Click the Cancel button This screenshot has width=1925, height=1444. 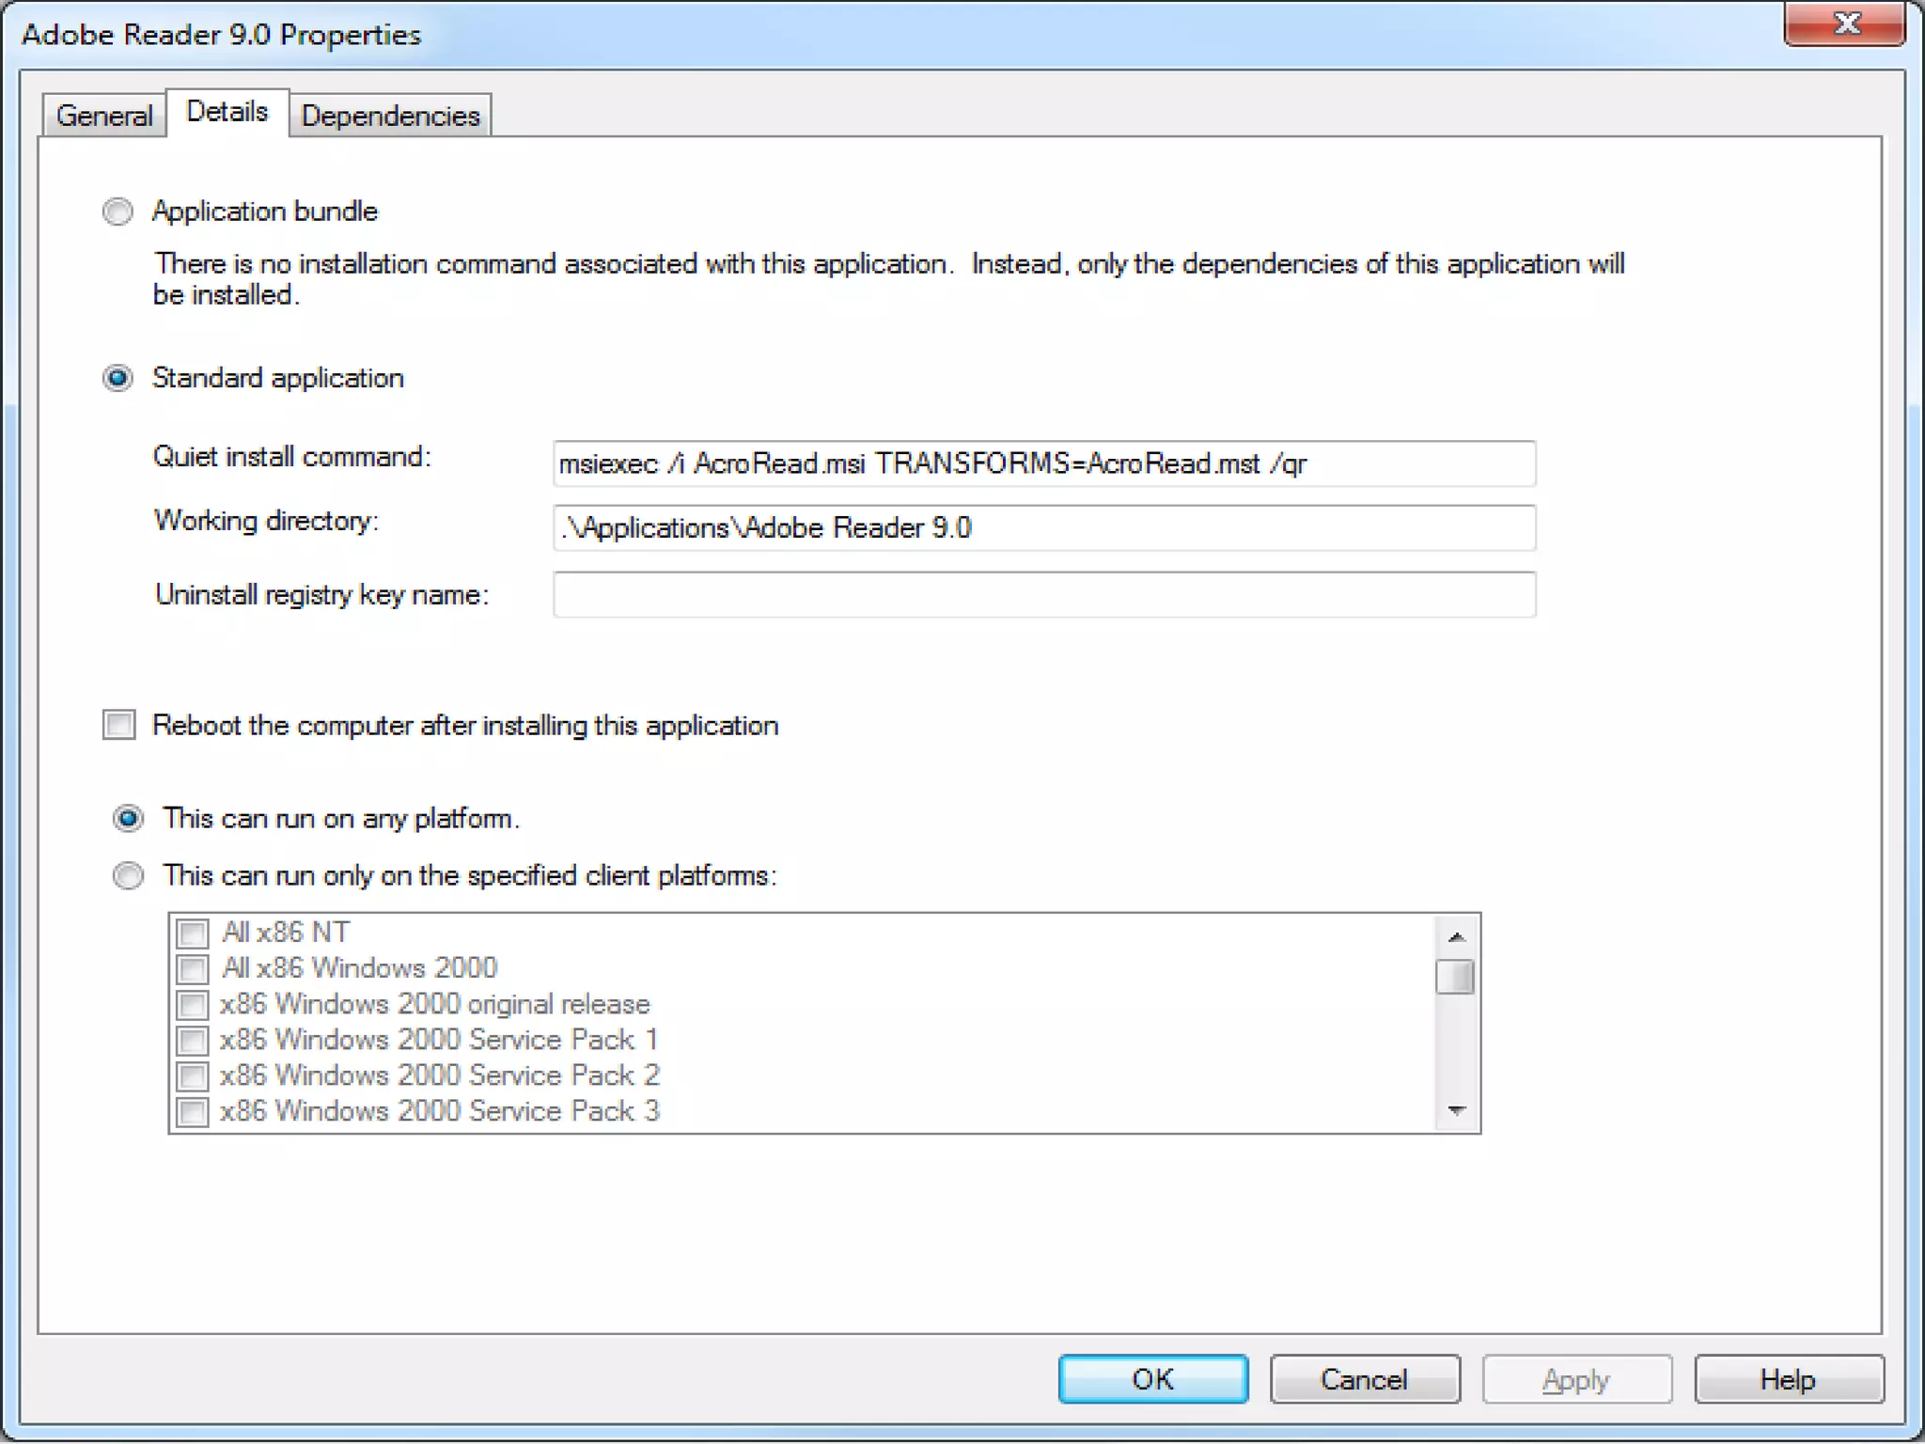(x=1365, y=1379)
